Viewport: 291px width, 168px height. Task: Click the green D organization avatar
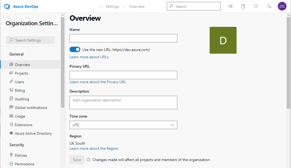coord(223,40)
